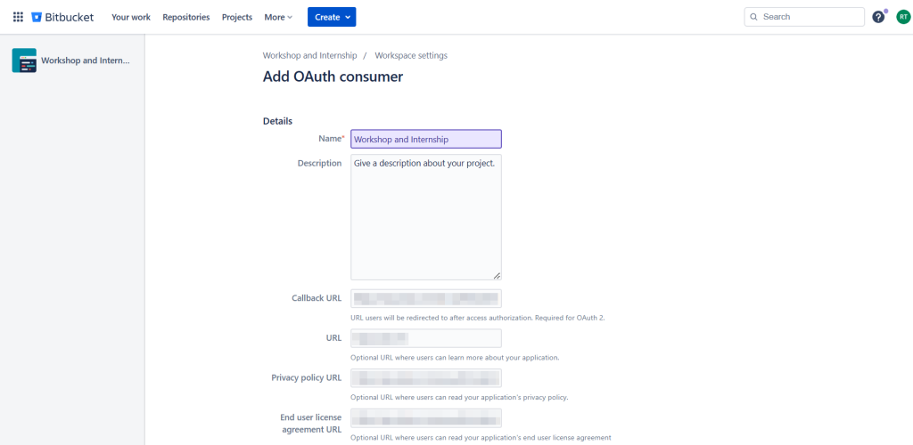This screenshot has width=913, height=445.
Task: Grab the Description textarea resize handle
Action: click(x=497, y=276)
